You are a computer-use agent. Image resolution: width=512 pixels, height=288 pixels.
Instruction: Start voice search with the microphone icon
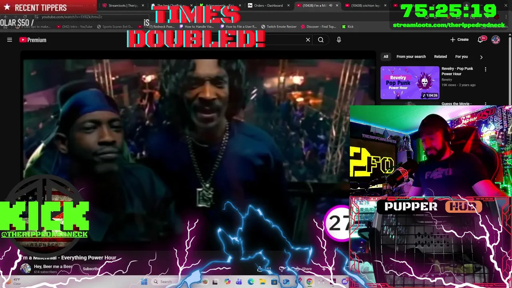tap(339, 40)
